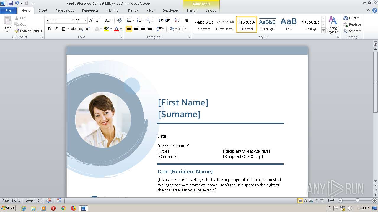Center the paragraph text

(136, 29)
